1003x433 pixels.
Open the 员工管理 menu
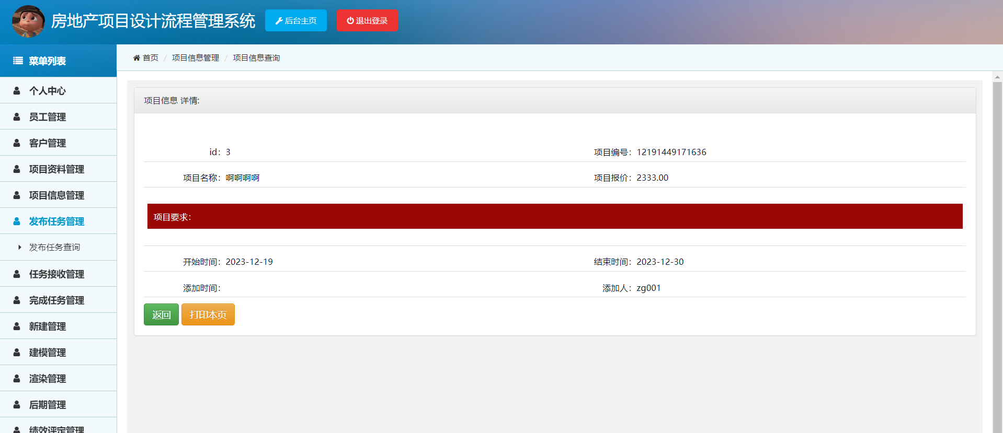click(58, 116)
